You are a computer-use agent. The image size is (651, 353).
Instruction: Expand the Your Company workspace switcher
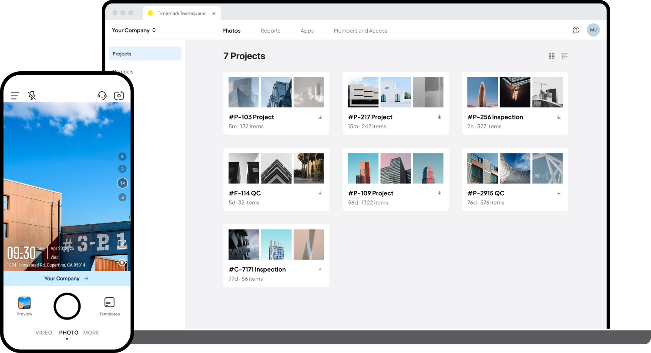point(134,30)
